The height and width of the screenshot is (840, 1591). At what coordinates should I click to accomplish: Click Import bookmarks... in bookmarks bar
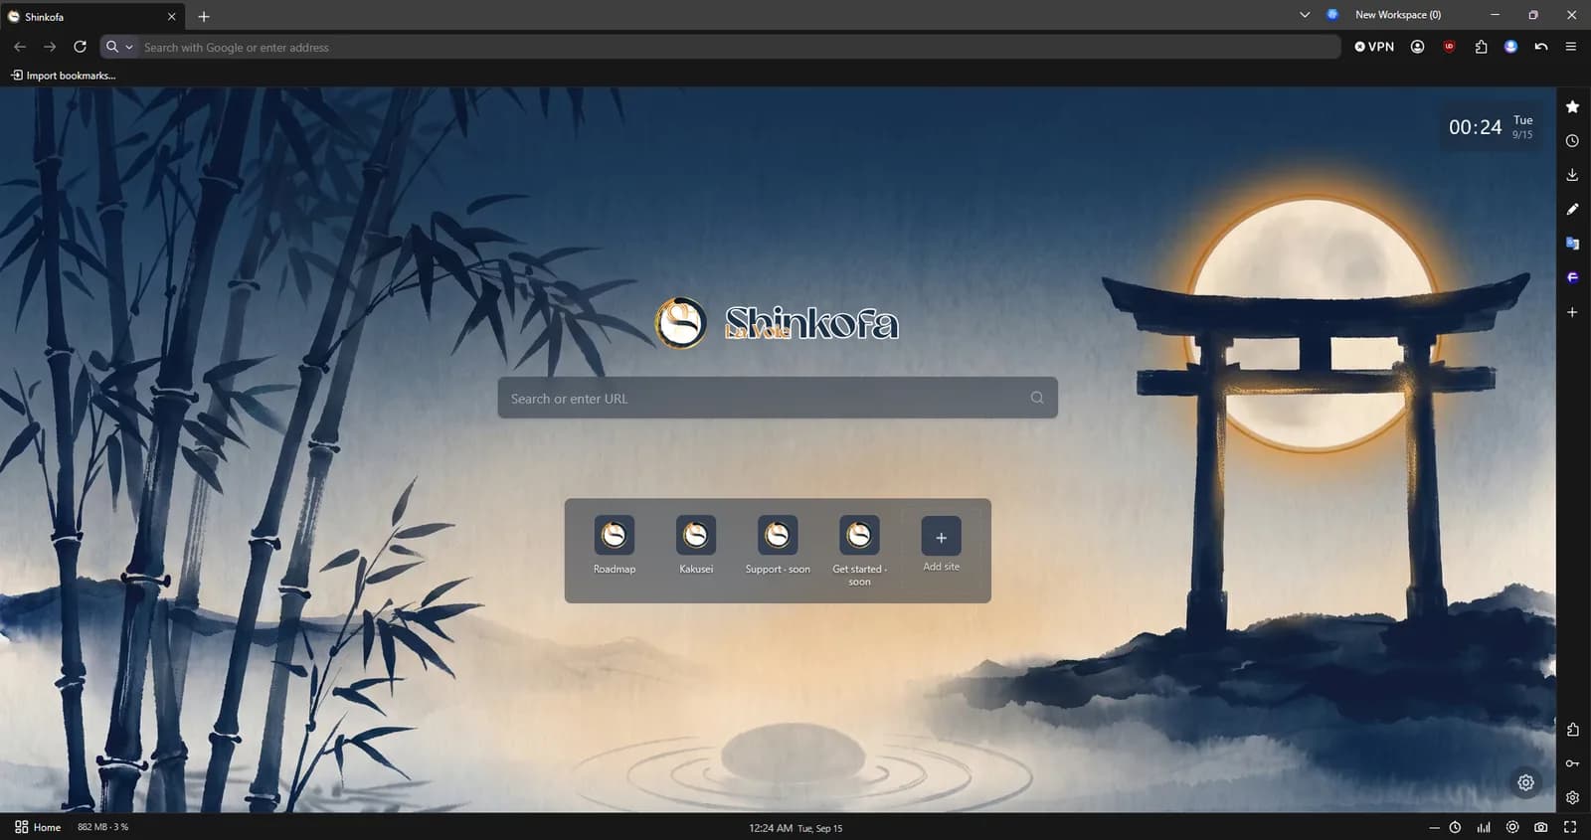click(63, 76)
